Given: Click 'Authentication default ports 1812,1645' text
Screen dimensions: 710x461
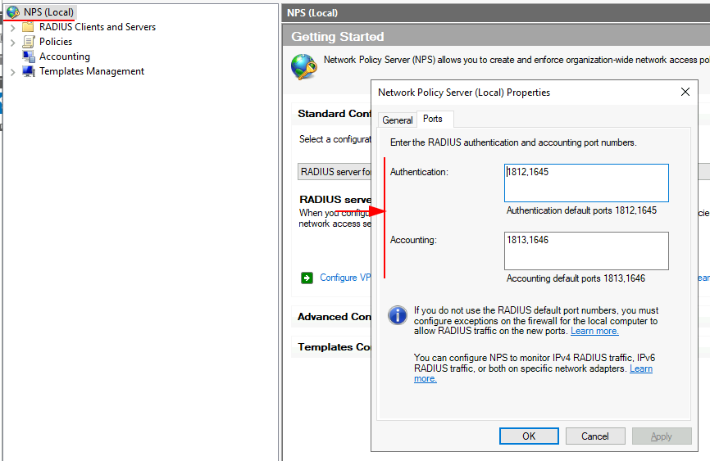Looking at the screenshot, I should [x=581, y=210].
